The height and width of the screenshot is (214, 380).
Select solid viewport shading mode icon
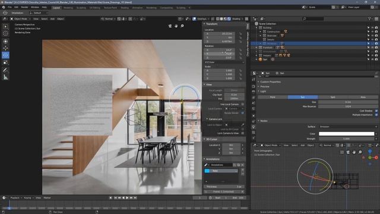(221, 19)
